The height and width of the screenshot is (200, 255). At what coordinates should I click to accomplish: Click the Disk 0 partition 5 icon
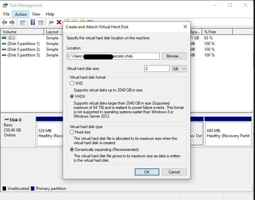click(x=4, y=55)
